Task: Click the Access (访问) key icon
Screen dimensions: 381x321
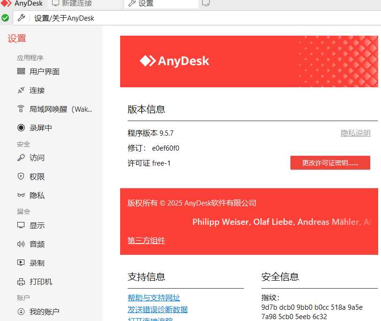Action: 21,158
